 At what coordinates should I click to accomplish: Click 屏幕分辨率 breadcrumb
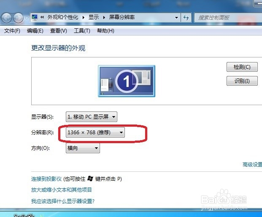click(122, 17)
